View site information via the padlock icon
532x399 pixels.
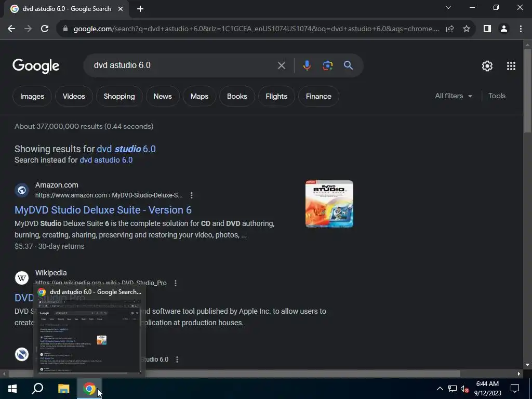point(65,29)
